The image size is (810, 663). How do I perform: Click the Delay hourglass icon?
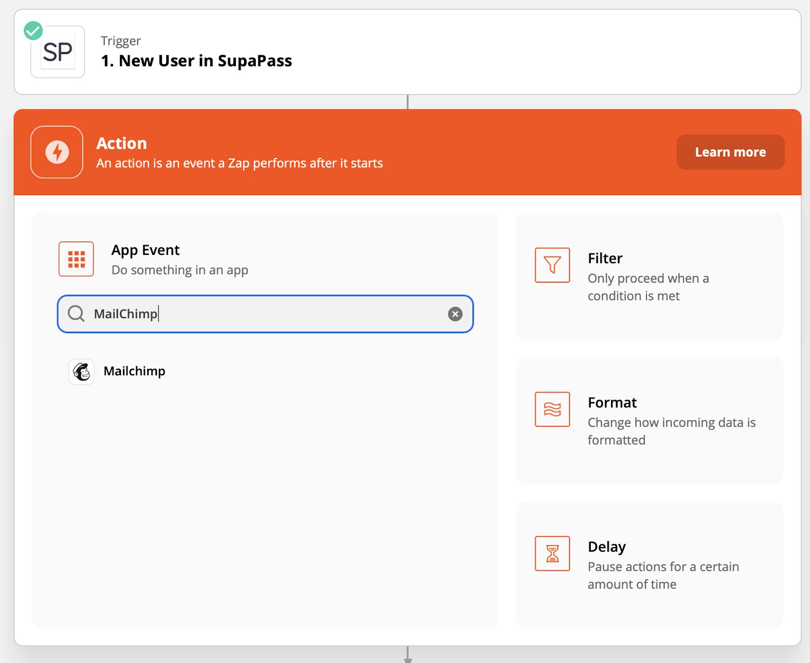[552, 553]
